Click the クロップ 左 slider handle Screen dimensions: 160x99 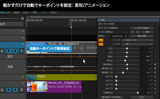pyautogui.click(x=116, y=77)
